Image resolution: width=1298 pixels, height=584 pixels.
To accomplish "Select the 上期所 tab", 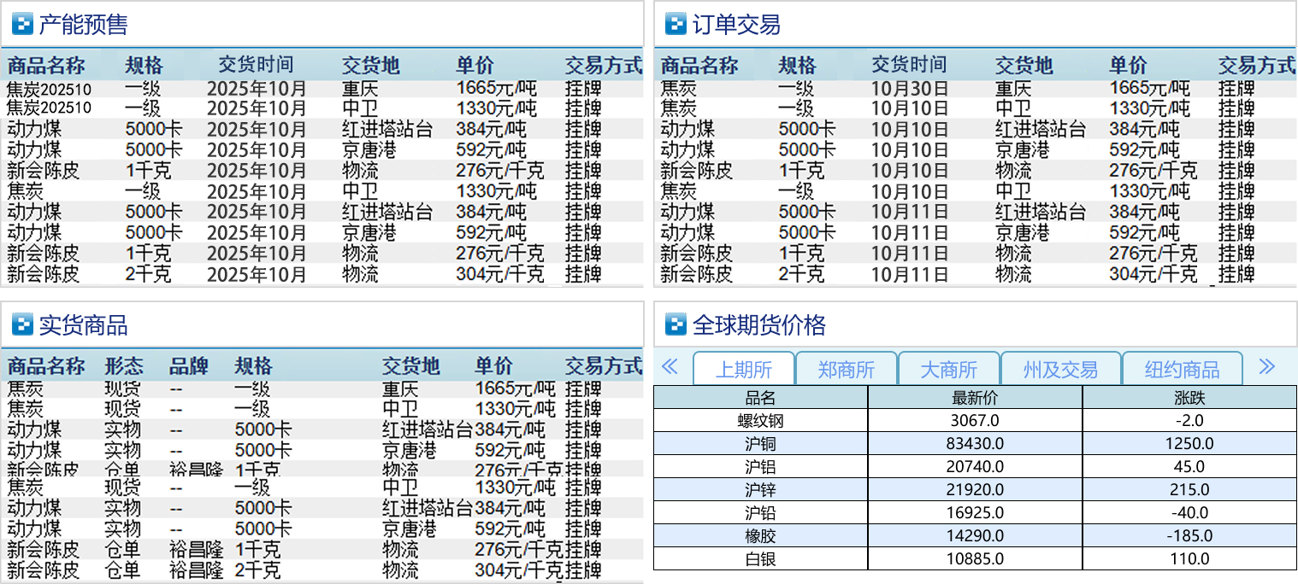I will coord(743,370).
